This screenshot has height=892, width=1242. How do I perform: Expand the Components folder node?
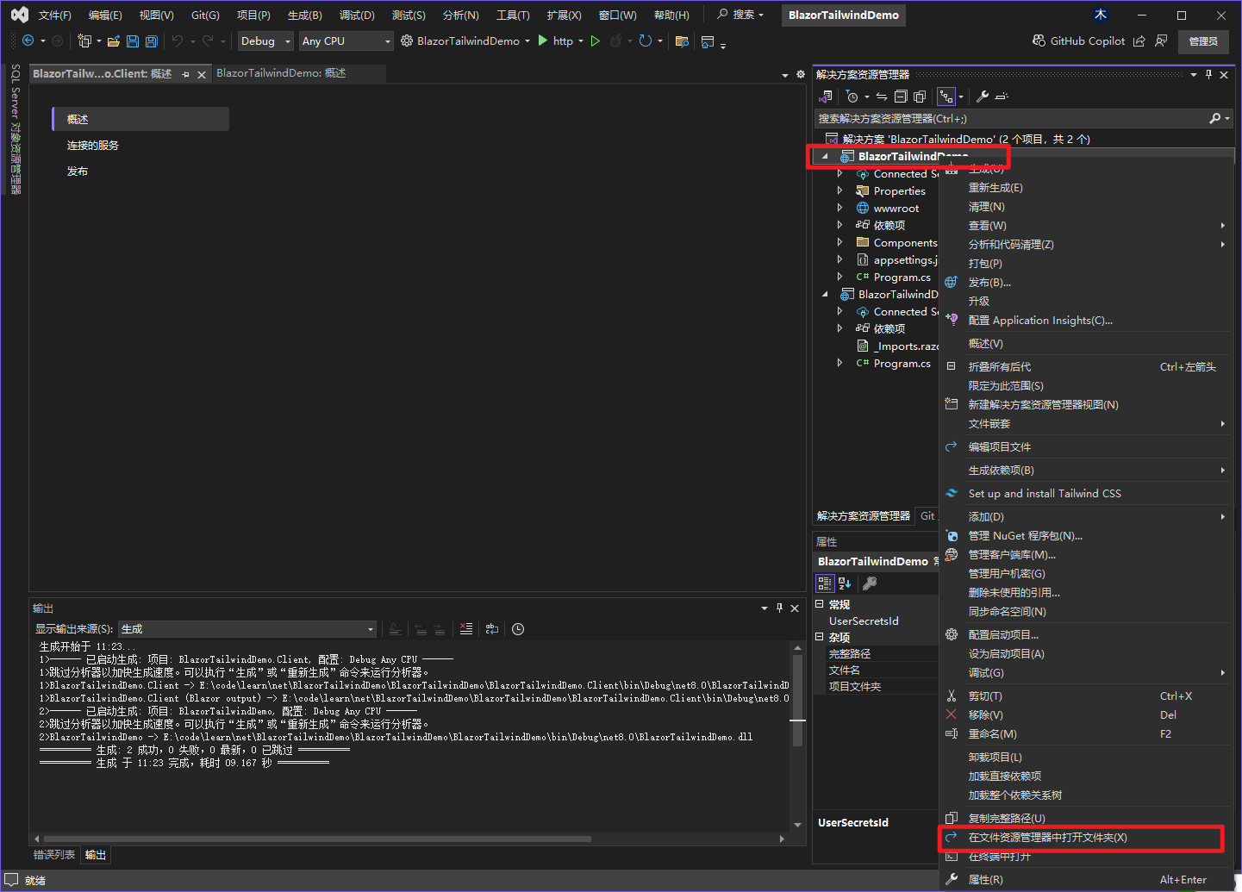coord(839,242)
